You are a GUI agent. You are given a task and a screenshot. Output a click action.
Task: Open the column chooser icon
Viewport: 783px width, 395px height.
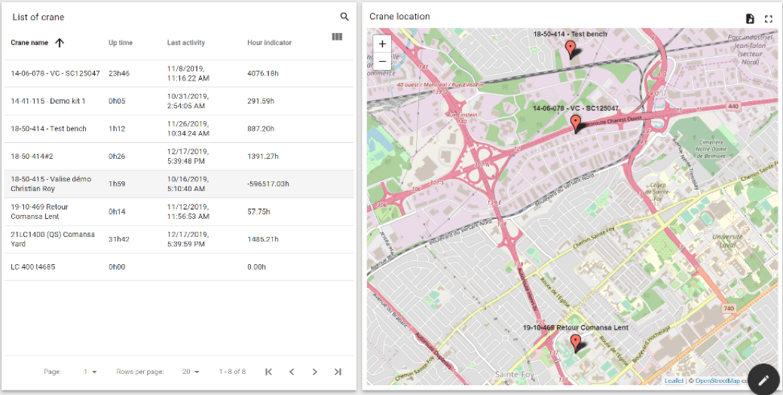click(337, 37)
